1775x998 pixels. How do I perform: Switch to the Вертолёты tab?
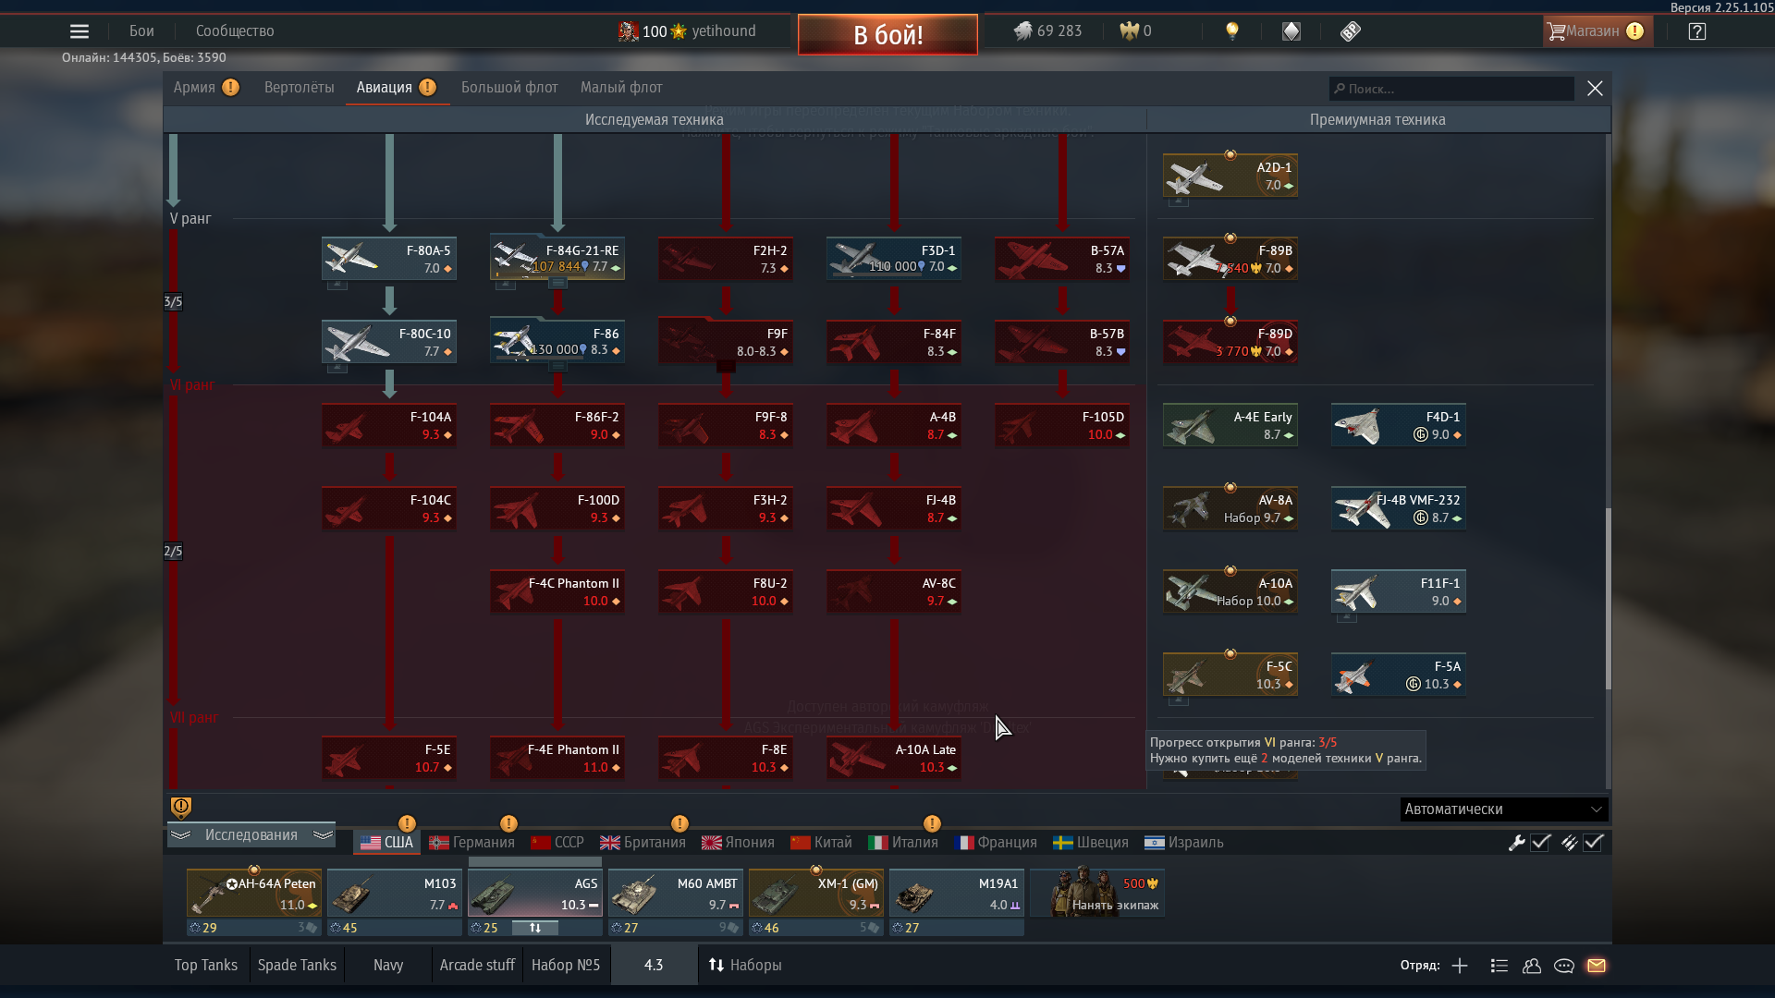[300, 88]
